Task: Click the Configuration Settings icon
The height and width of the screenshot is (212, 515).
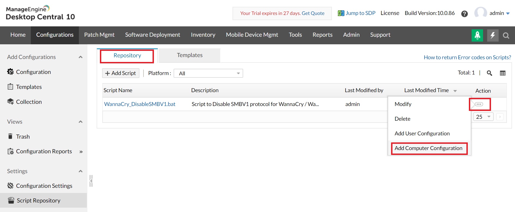Action: click(x=10, y=186)
